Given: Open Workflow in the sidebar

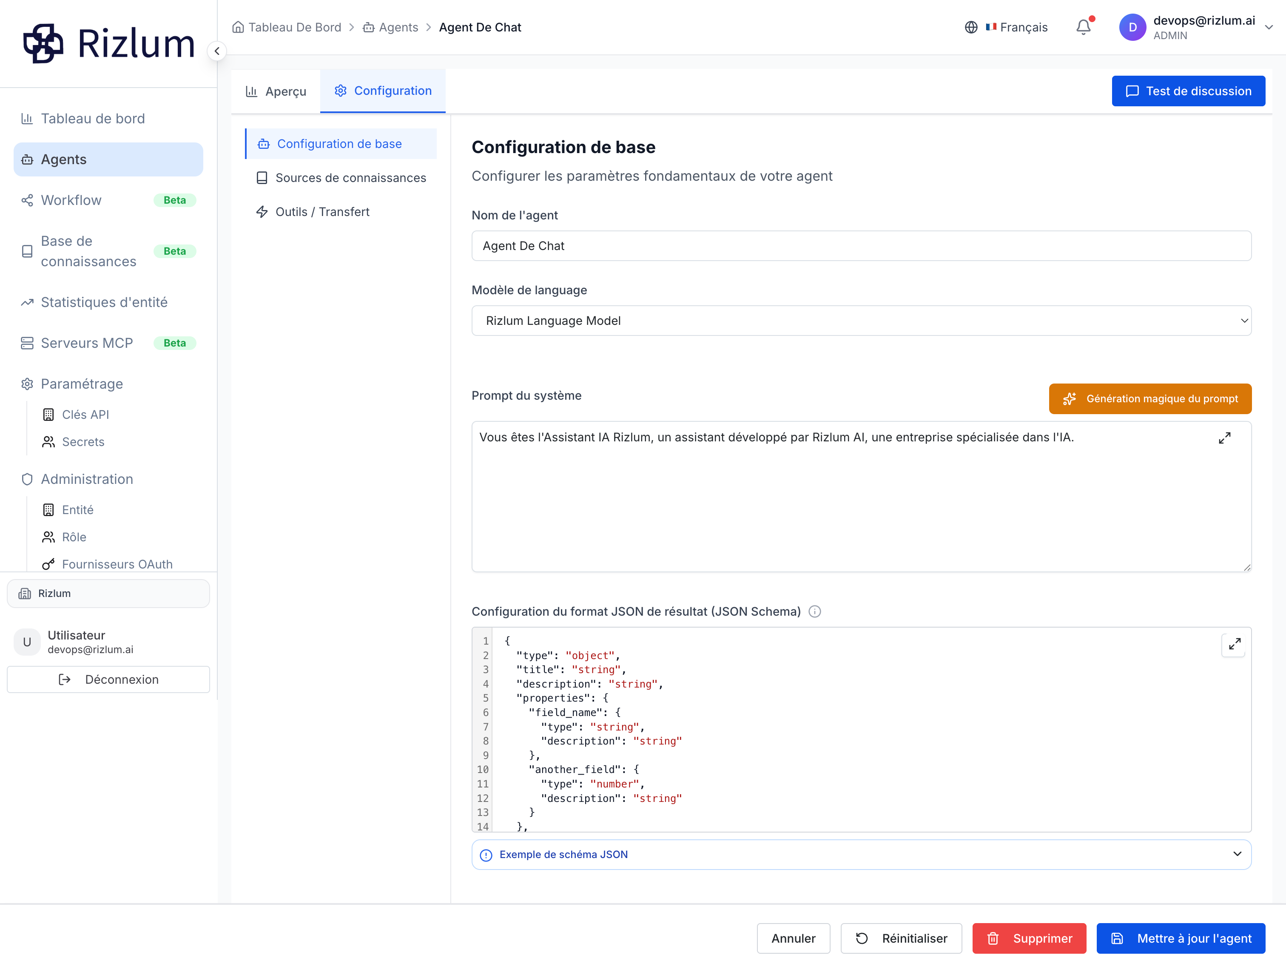Looking at the screenshot, I should pos(108,201).
